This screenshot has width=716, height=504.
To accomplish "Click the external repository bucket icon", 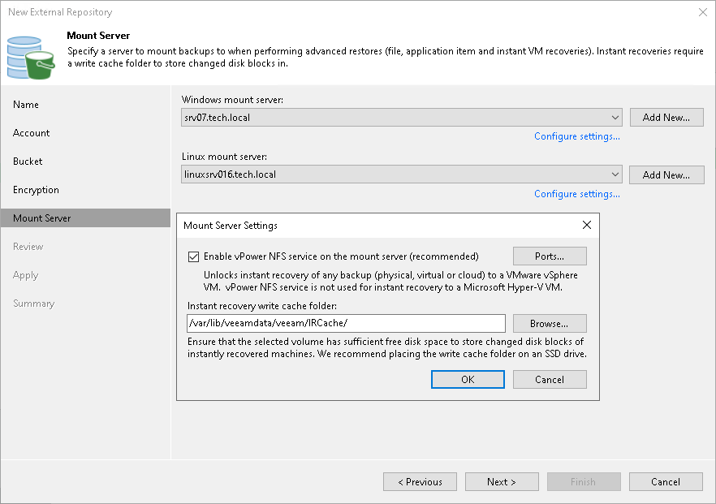I will pos(31,58).
